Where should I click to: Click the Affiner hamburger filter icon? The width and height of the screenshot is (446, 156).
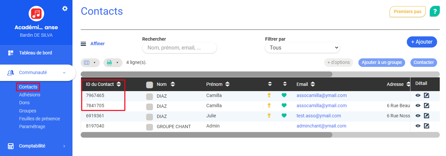(x=83, y=44)
